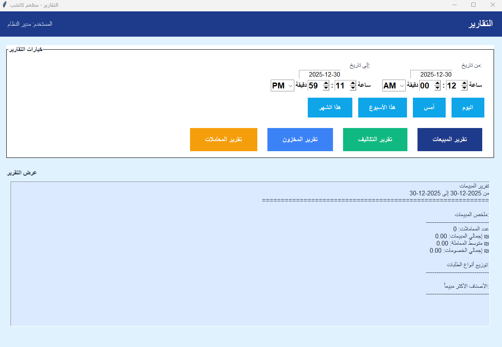Image resolution: width=502 pixels, height=347 pixels.
Task: Increase the start hour with up arrow
Action: pos(464,83)
